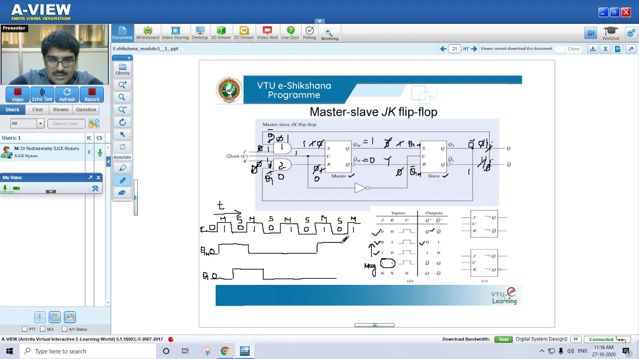Switch to the Chat tab
The height and width of the screenshot is (359, 639).
tap(37, 110)
